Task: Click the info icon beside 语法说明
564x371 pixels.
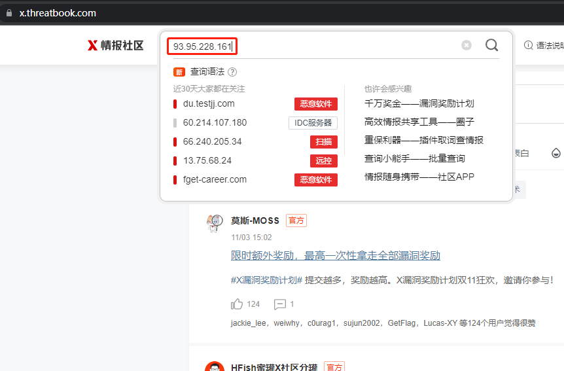Action: [x=528, y=45]
